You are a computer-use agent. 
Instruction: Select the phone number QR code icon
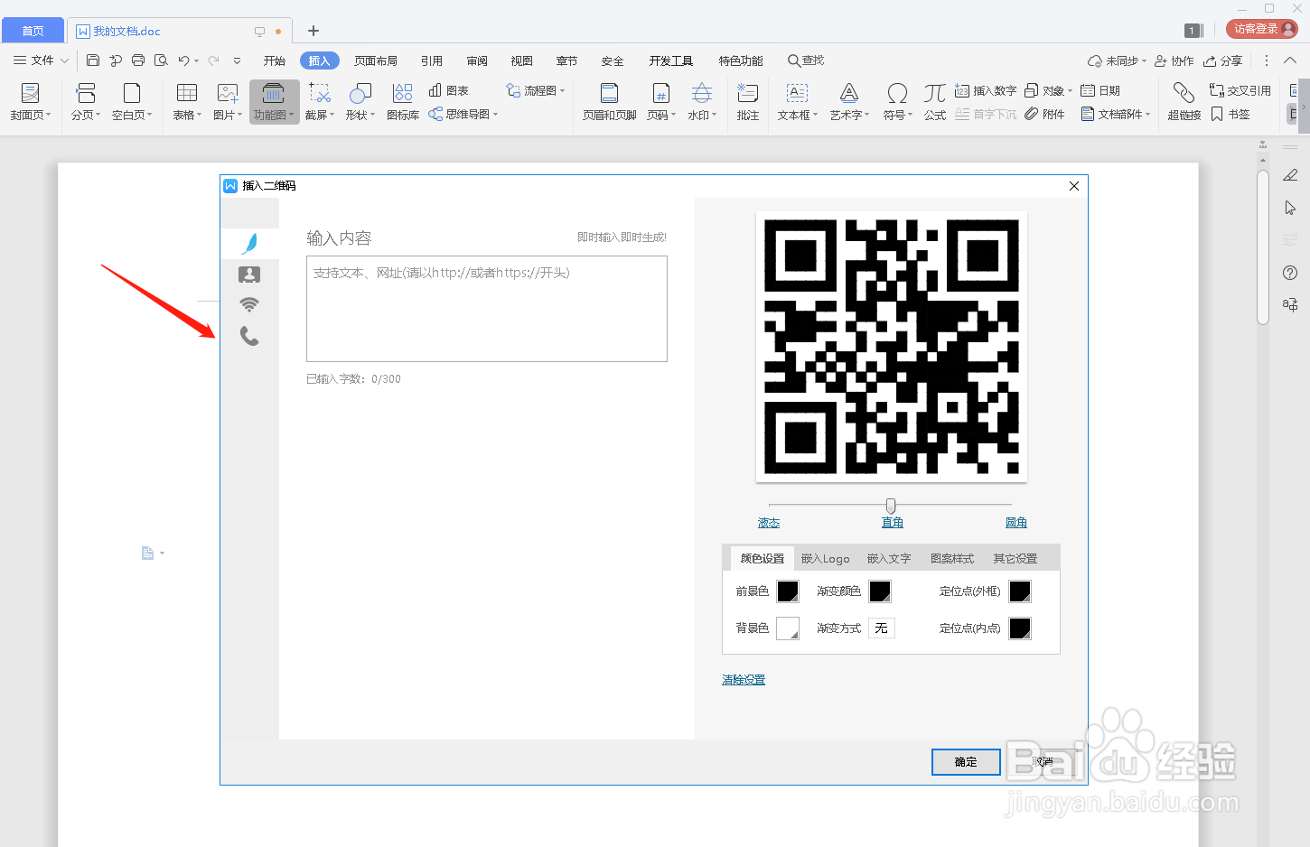[x=249, y=336]
